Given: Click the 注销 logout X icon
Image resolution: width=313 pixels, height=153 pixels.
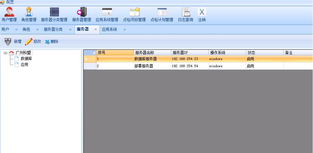Looking at the screenshot, I should pos(202,12).
